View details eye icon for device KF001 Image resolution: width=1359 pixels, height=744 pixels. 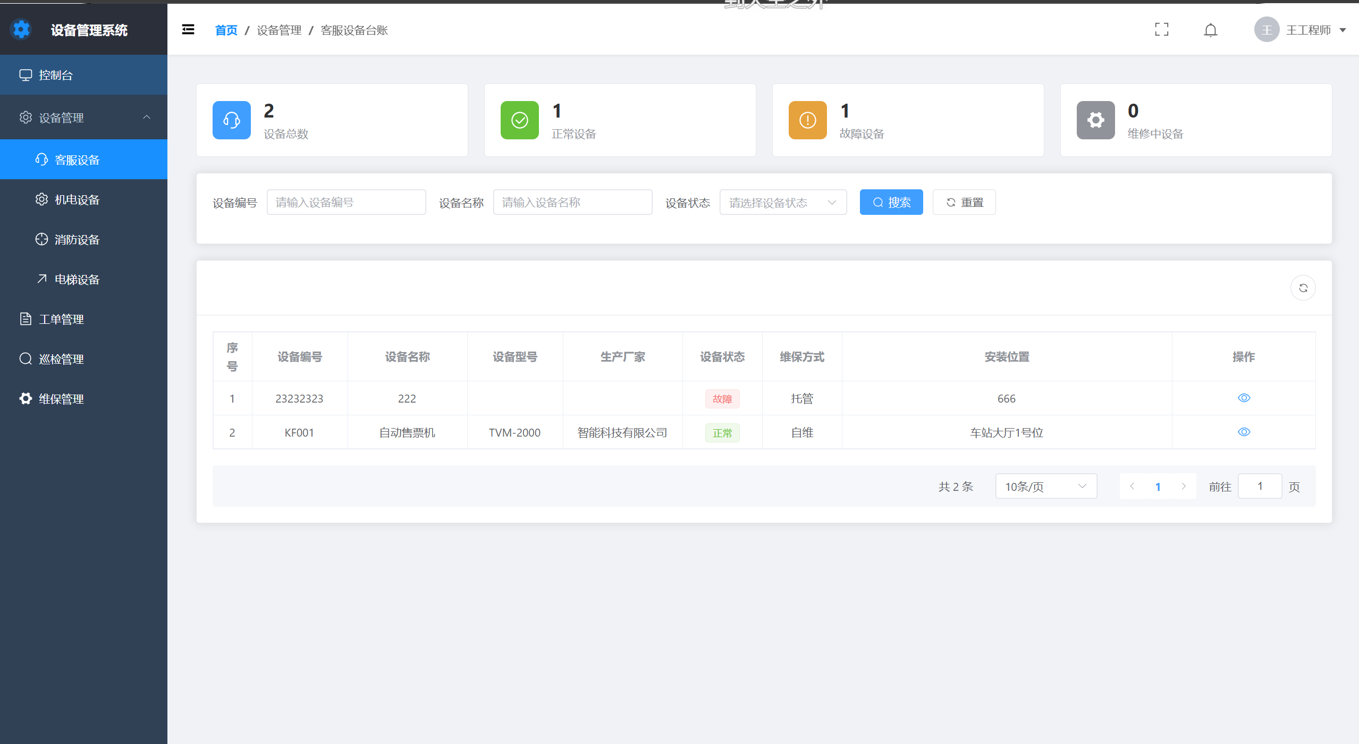pos(1244,432)
